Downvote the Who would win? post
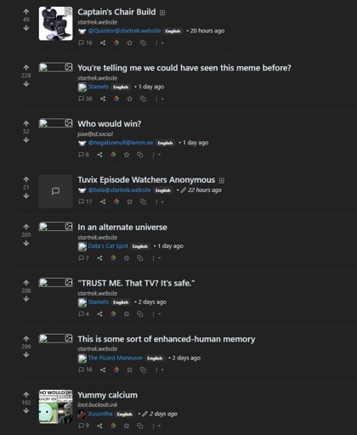This screenshot has height=435, width=357. (x=26, y=140)
